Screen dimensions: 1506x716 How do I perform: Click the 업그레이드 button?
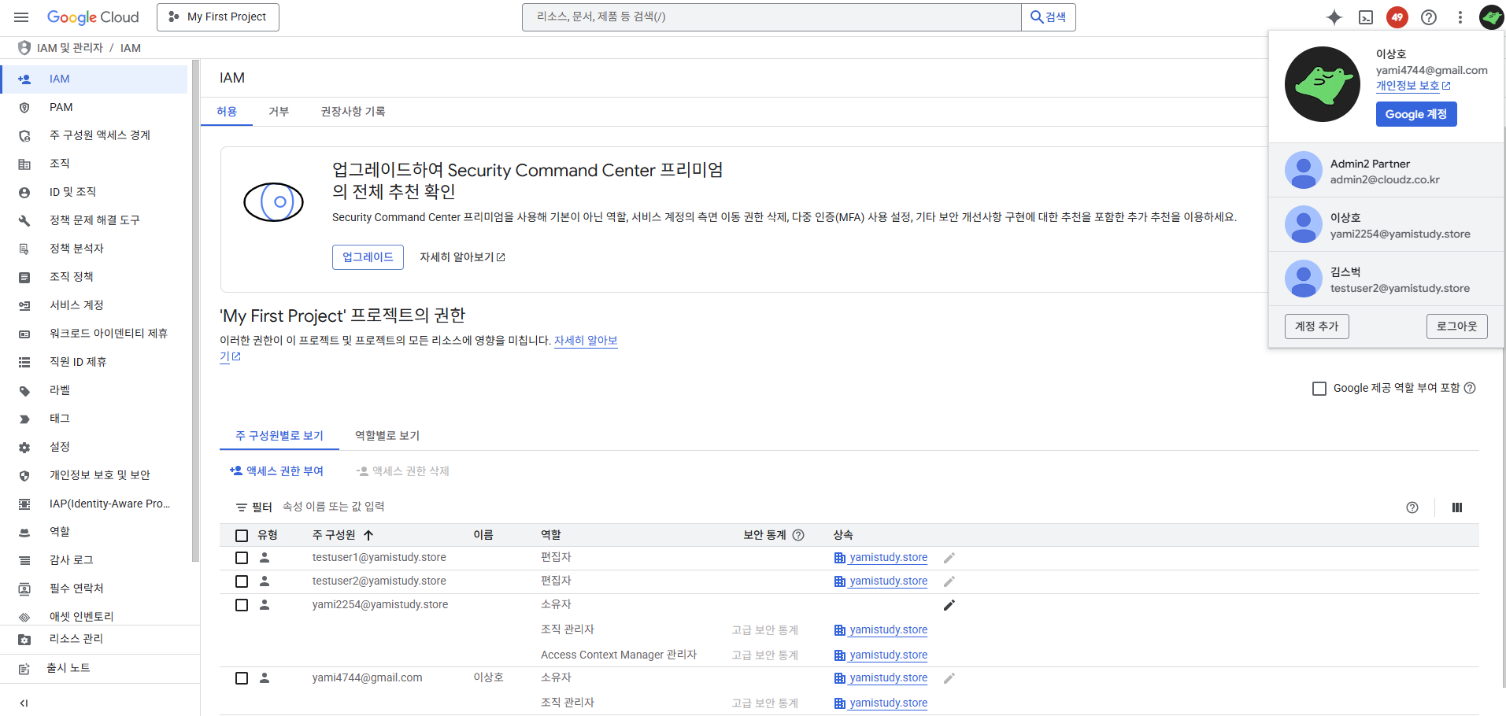coord(368,257)
